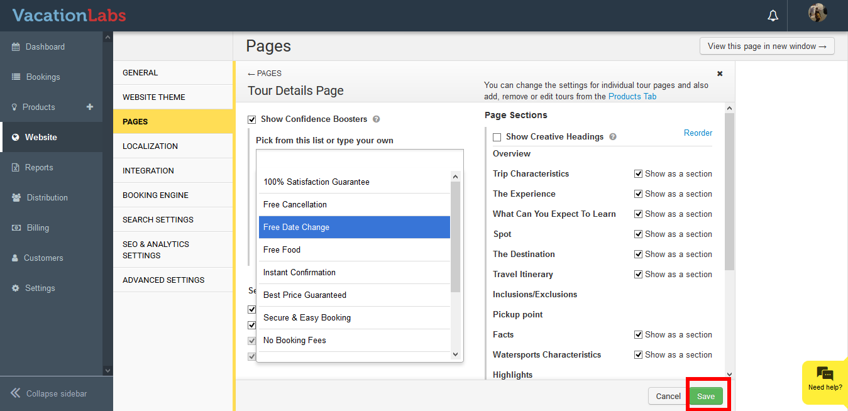Click the Collapse sidebar arrows icon

[16, 393]
